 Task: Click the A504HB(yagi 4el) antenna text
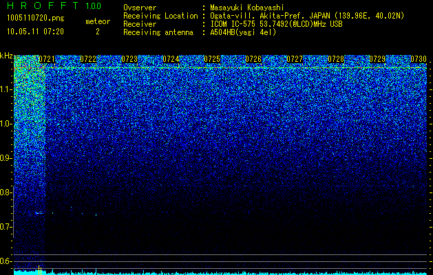[243, 32]
